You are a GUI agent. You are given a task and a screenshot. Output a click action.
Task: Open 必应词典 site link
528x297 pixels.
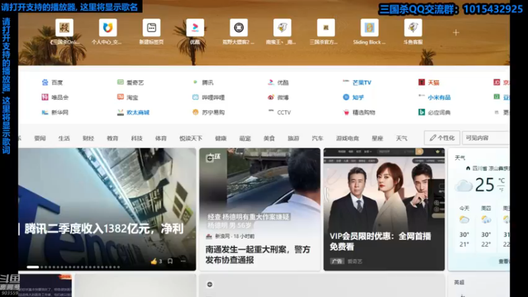[434, 112]
